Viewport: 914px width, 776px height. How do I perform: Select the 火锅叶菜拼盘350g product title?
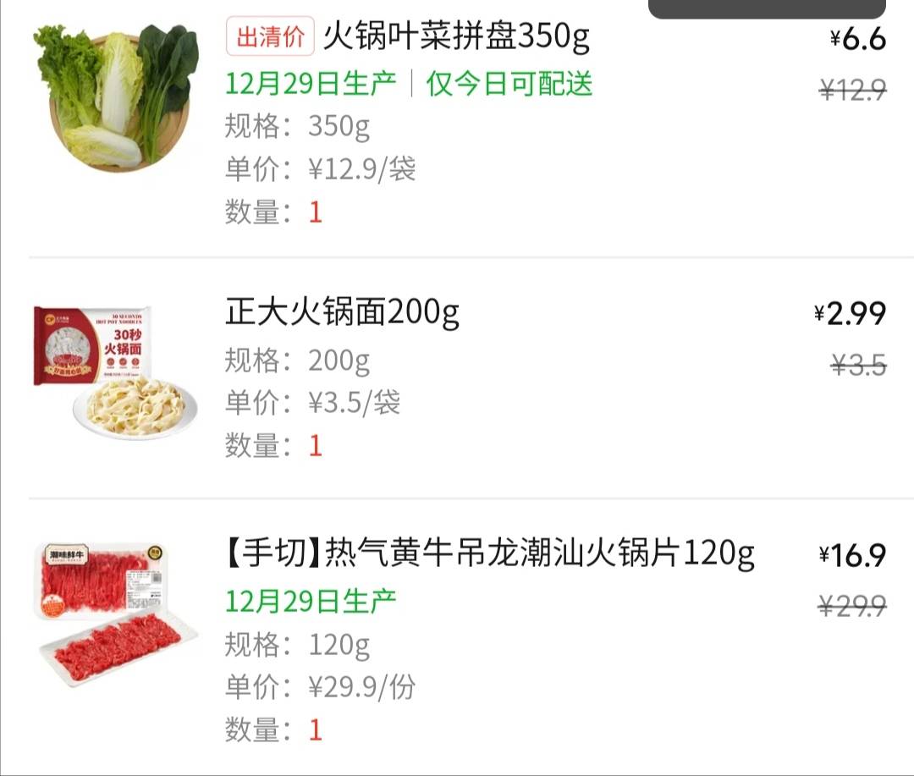[x=456, y=36]
